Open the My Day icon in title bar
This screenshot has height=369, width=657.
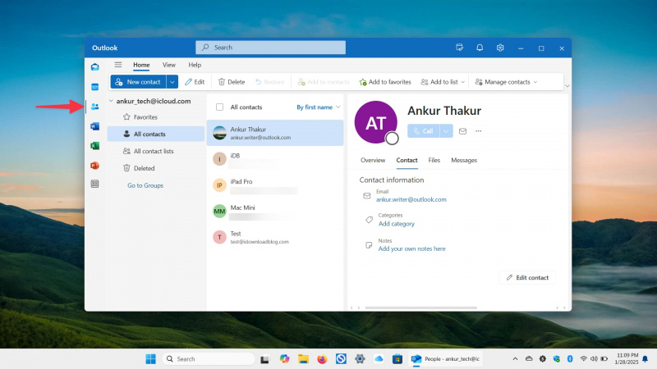[459, 48]
